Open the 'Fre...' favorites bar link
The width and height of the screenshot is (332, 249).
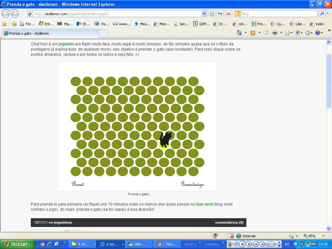[x=259, y=24]
